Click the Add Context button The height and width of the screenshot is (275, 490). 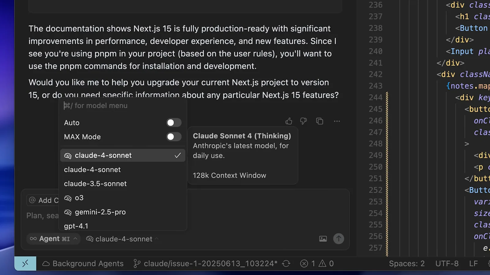pos(43,200)
